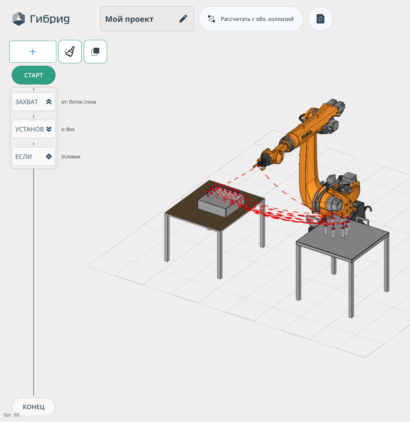Click the route icon in Рассчитать button
The height and width of the screenshot is (422, 410).
[x=211, y=19]
